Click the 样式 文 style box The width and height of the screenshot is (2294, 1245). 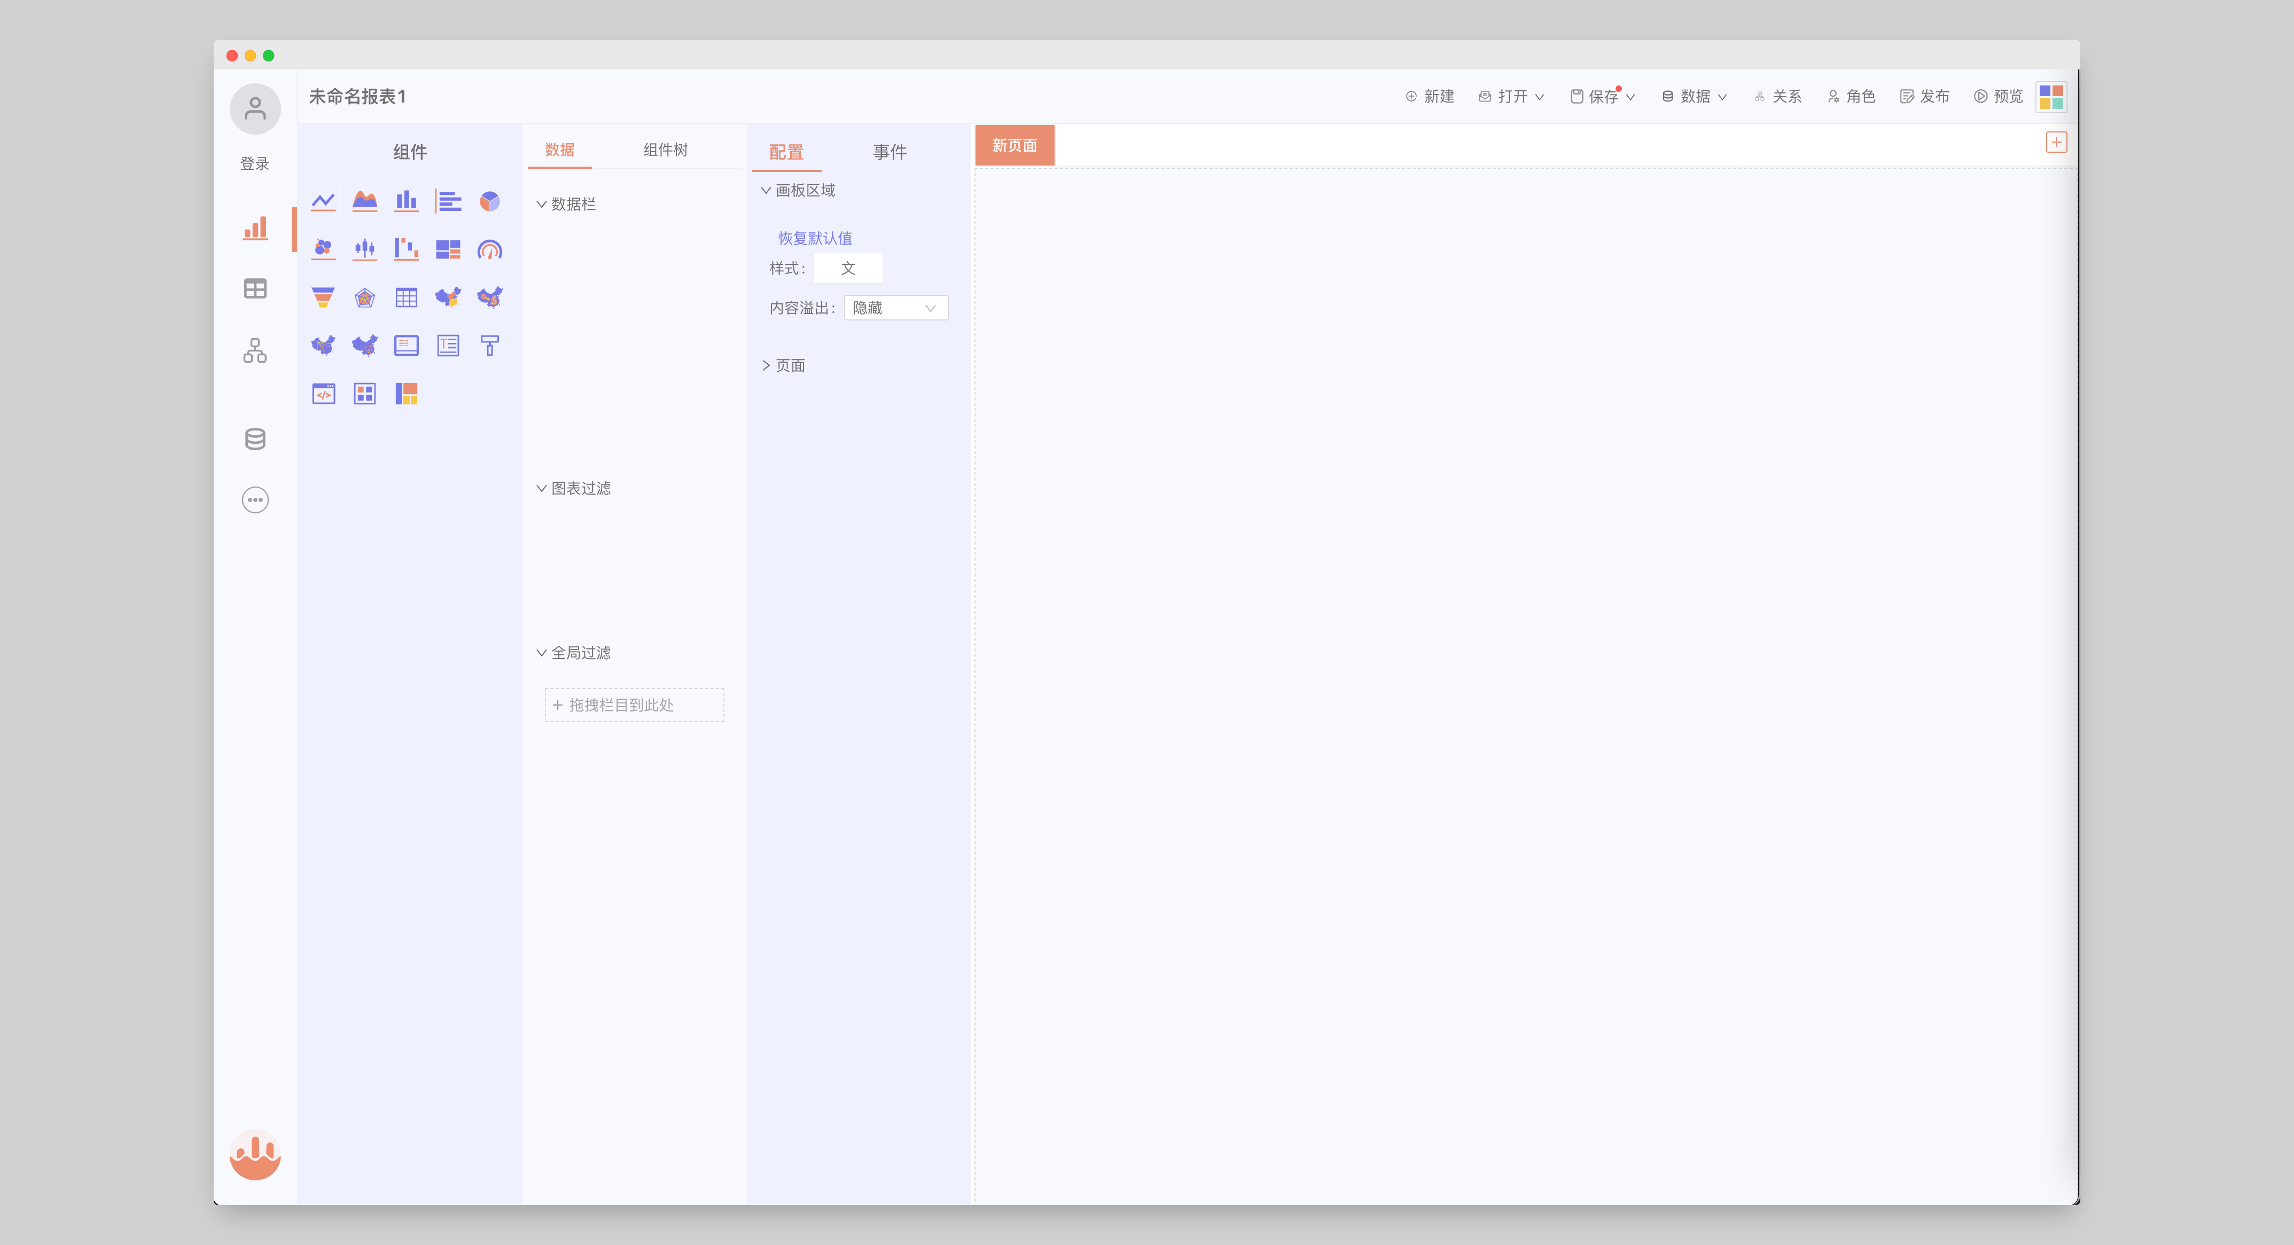tap(848, 268)
